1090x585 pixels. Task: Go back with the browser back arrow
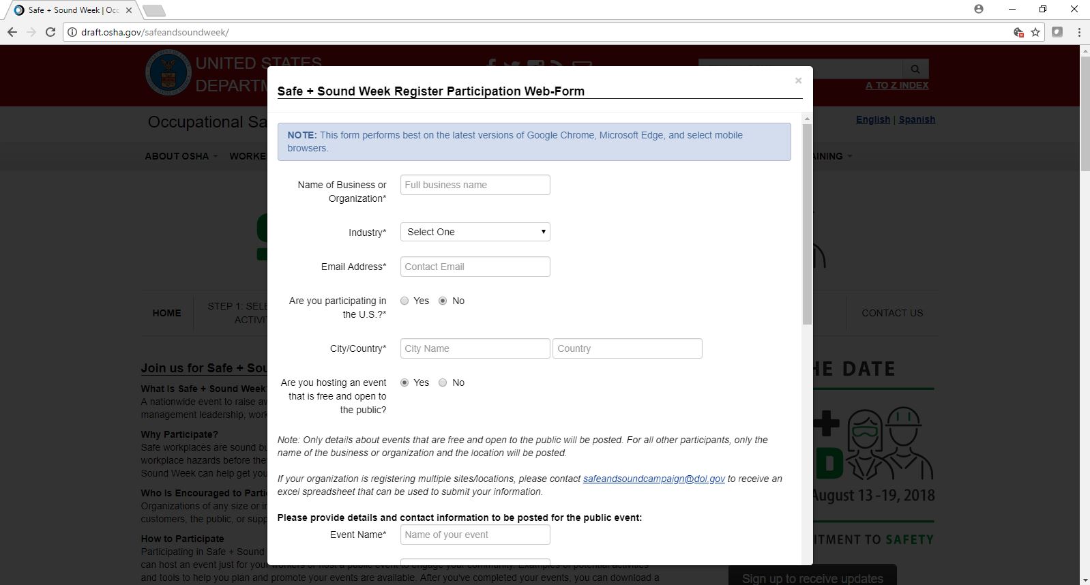point(12,32)
